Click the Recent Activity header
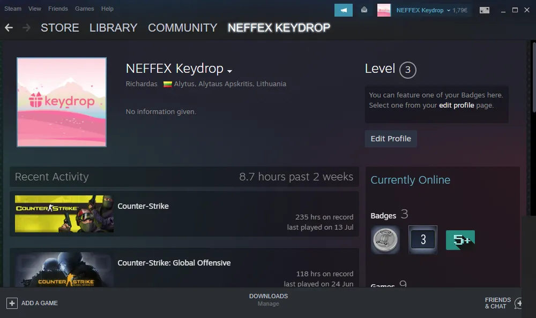Screen dimensions: 536x318 [x=51, y=177]
